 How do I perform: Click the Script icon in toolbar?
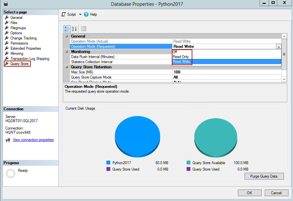point(63,14)
